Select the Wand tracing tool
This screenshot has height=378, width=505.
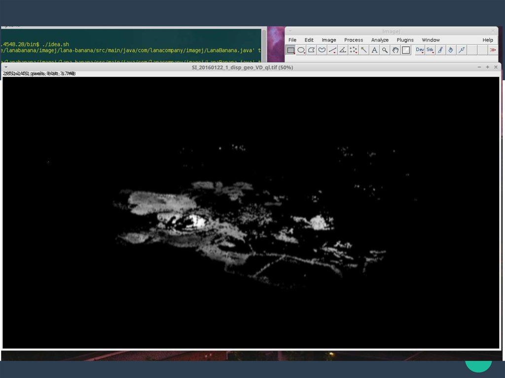[x=364, y=50]
